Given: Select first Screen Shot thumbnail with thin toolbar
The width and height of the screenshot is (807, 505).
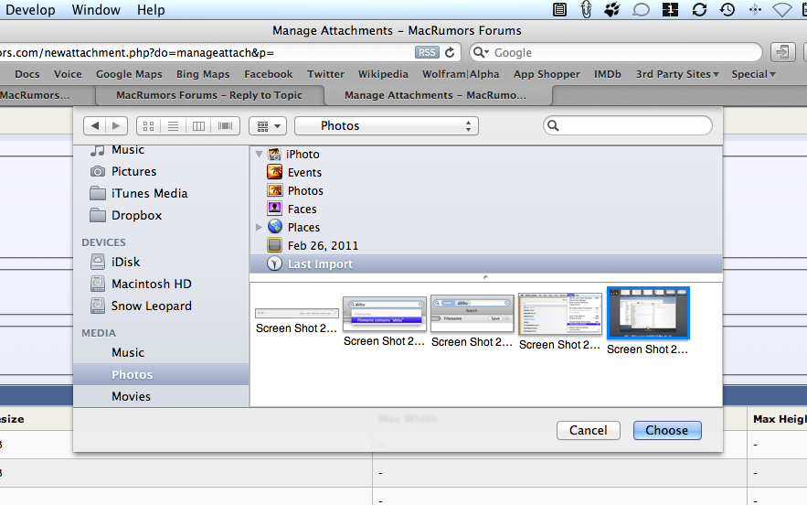Looking at the screenshot, I should click(x=297, y=313).
